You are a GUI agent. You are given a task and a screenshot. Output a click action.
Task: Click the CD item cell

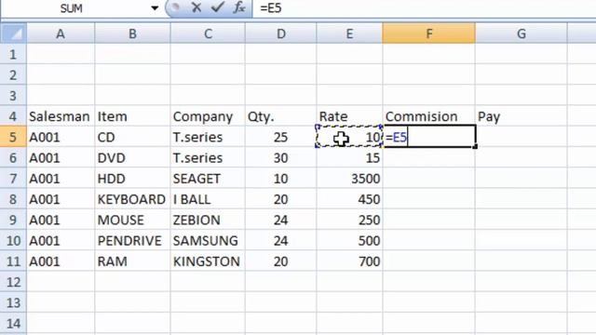tap(132, 137)
